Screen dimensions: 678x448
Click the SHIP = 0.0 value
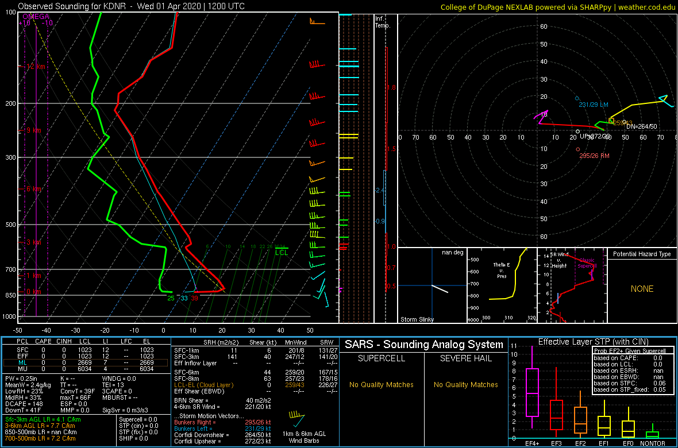point(134,438)
